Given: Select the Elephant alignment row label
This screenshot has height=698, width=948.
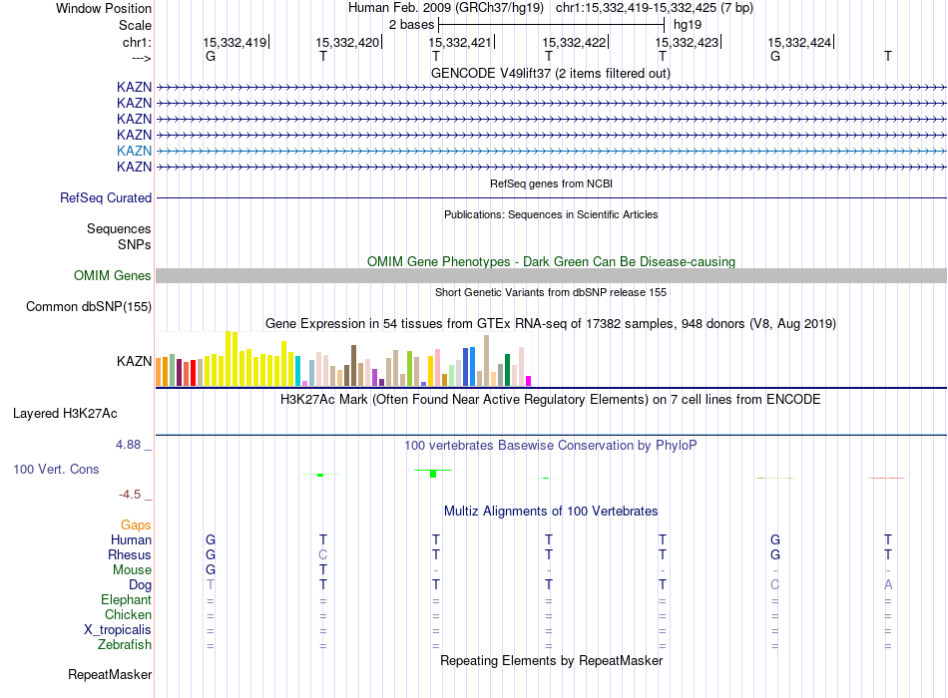Looking at the screenshot, I should click(x=126, y=600).
